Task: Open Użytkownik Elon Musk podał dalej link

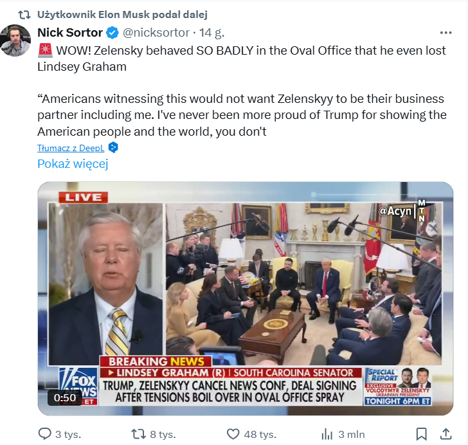Action: [122, 14]
